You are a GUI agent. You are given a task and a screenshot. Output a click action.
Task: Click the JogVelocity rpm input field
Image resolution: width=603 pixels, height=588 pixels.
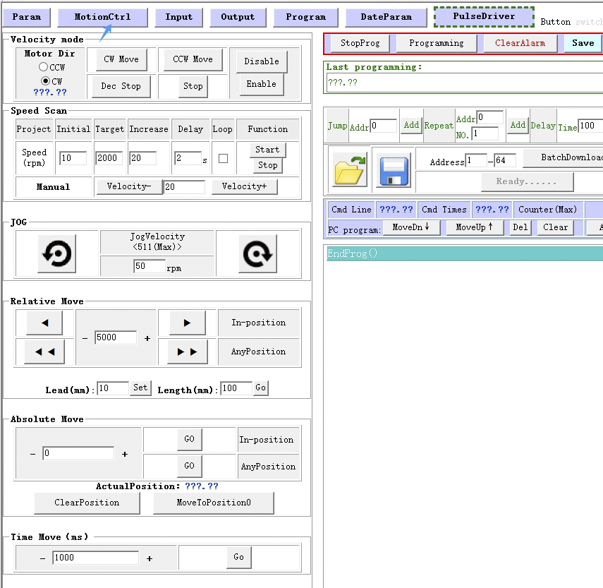[x=149, y=266]
